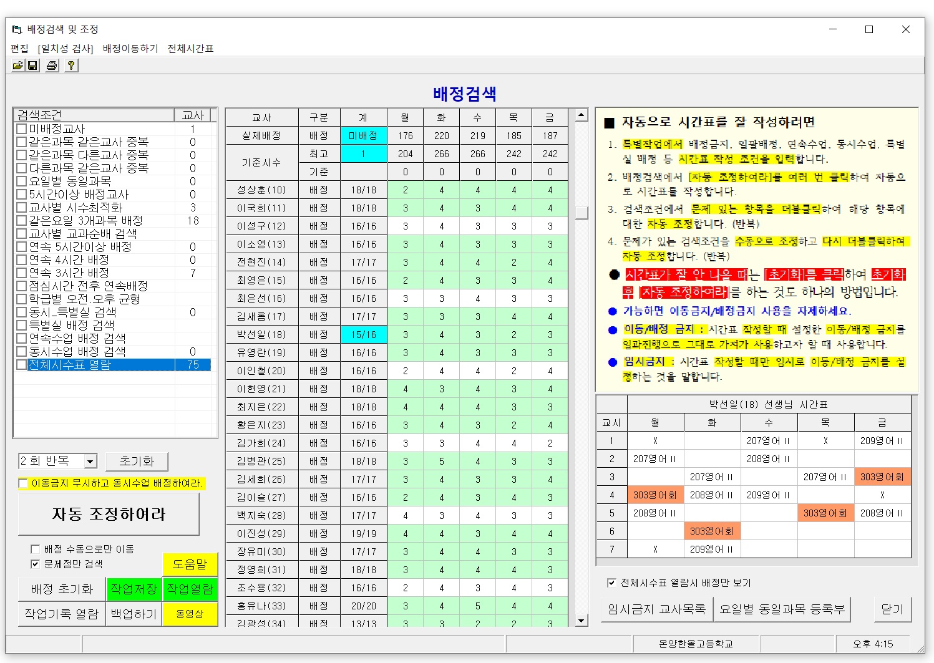Check 교사별 시수최적화 condition
The height and width of the screenshot is (663, 934).
coord(22,208)
